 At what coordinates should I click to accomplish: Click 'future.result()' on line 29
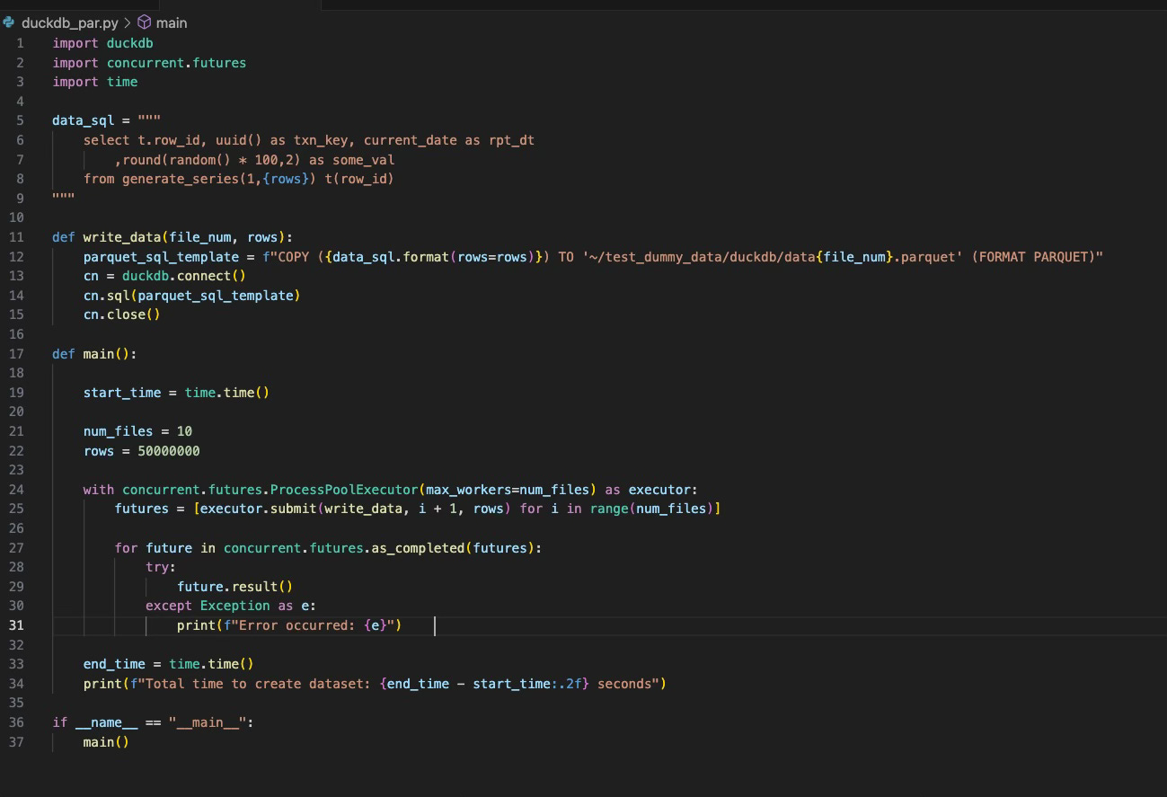click(x=235, y=587)
